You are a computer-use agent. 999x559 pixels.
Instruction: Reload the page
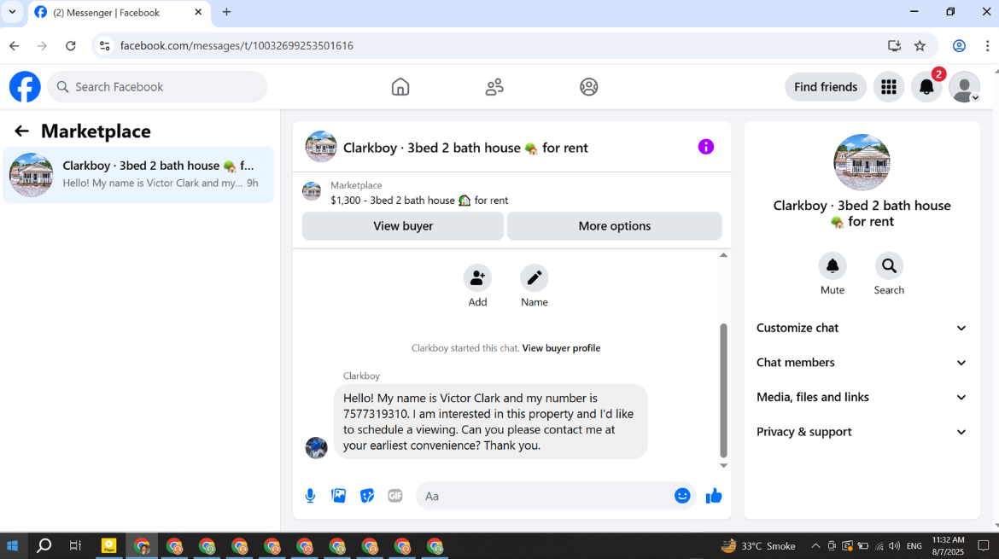pyautogui.click(x=71, y=46)
